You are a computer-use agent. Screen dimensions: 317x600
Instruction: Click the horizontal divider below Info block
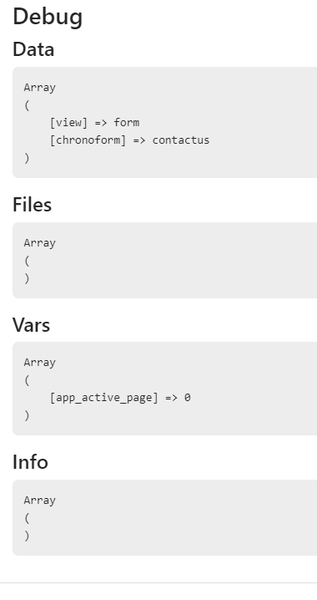(x=158, y=583)
